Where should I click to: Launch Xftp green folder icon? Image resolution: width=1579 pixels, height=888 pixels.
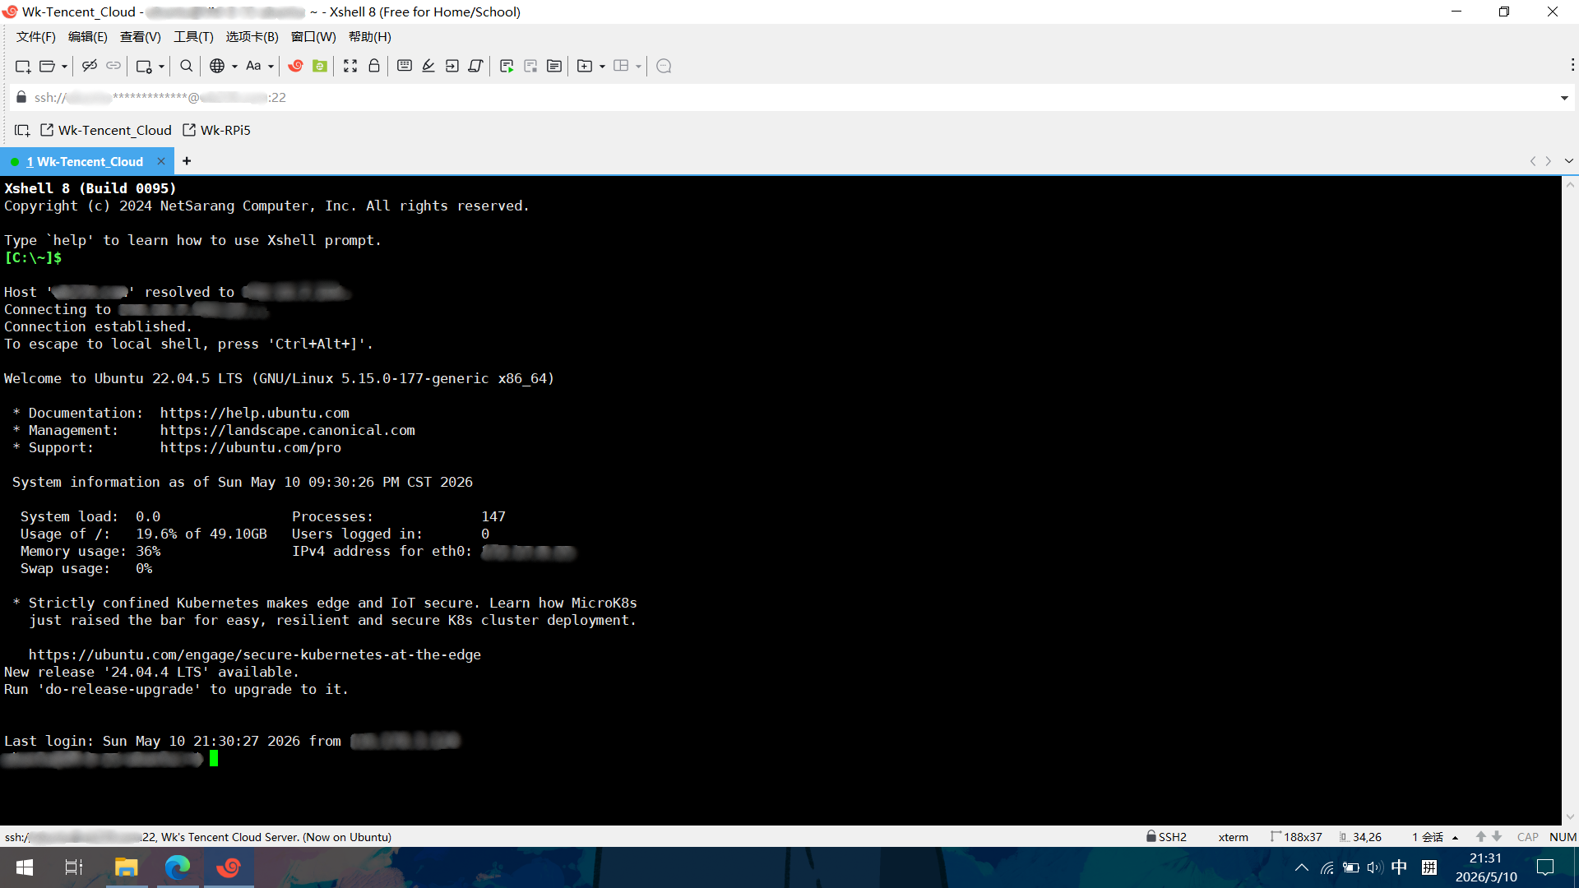320,66
